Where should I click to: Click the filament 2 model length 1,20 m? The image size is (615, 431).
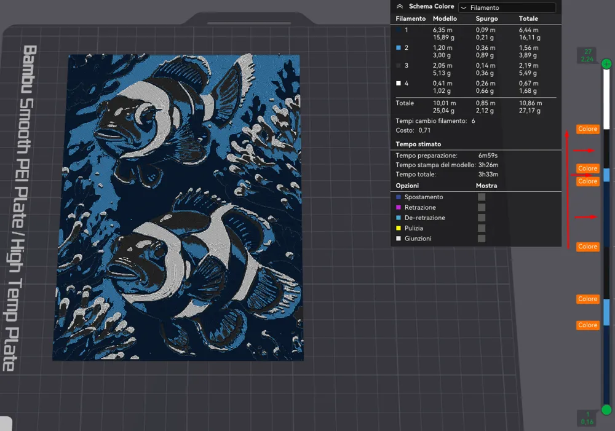pyautogui.click(x=442, y=47)
